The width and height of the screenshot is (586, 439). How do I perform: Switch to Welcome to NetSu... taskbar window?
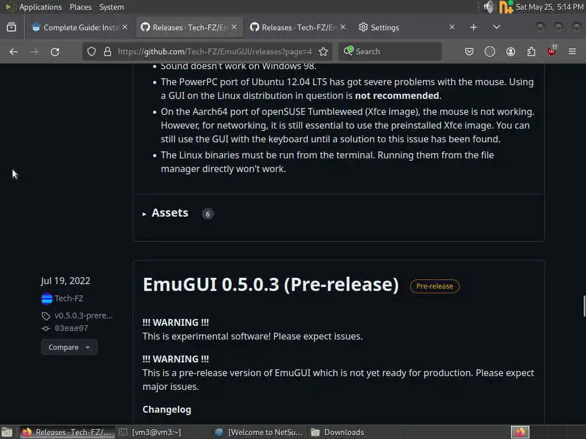[259, 432]
